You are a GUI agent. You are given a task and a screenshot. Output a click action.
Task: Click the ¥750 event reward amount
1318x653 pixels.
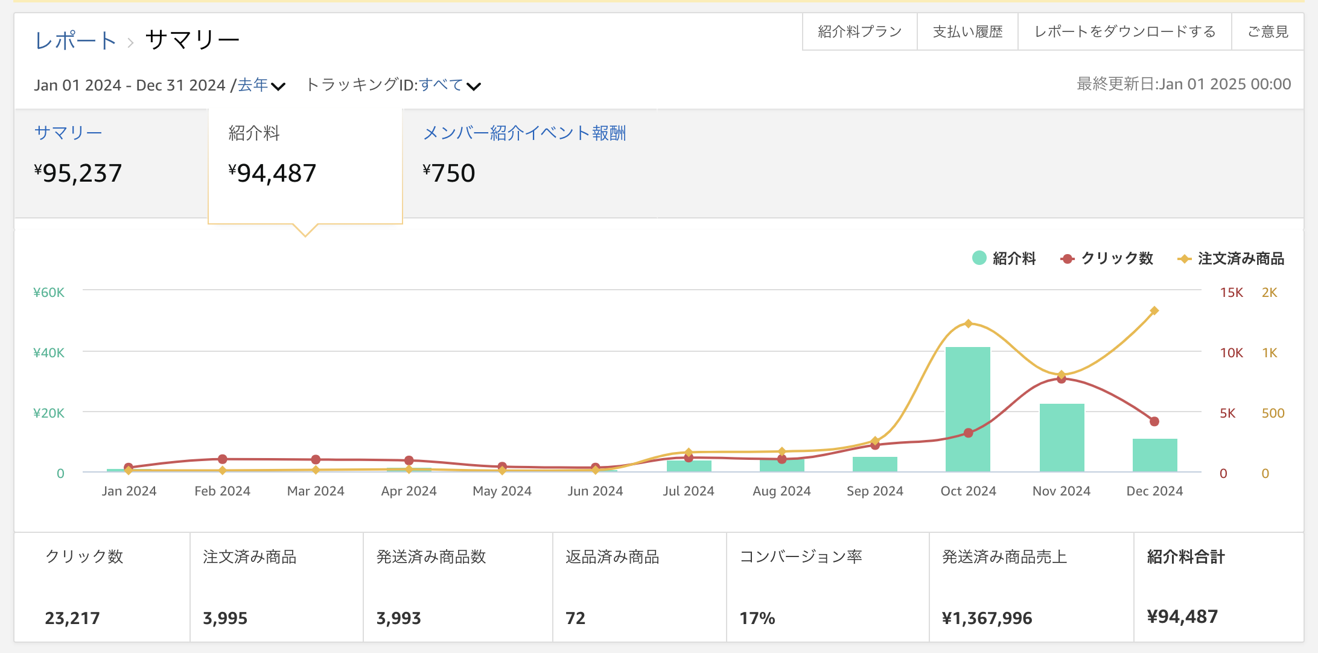(449, 173)
